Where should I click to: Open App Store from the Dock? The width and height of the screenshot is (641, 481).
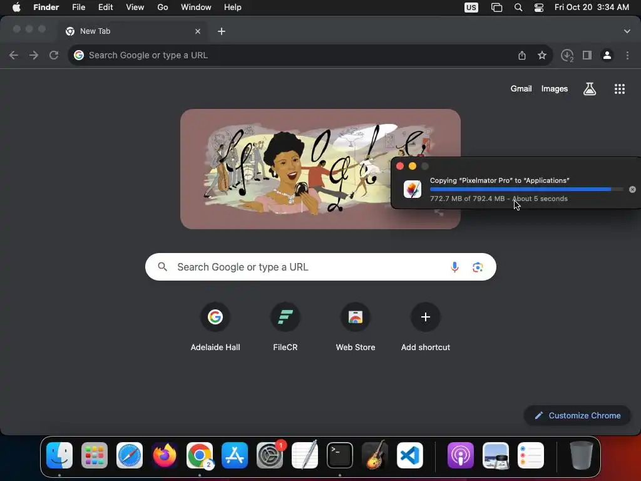click(x=235, y=456)
